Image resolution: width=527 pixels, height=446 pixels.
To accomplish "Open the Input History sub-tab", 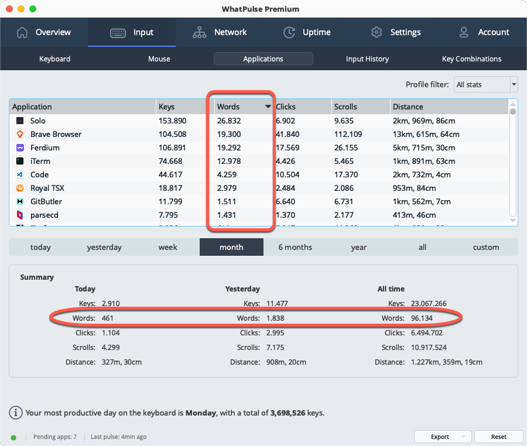I will [367, 59].
